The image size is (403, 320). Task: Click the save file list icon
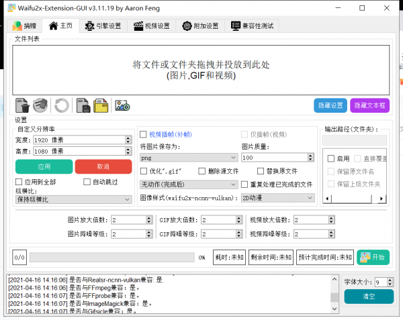coord(83,105)
